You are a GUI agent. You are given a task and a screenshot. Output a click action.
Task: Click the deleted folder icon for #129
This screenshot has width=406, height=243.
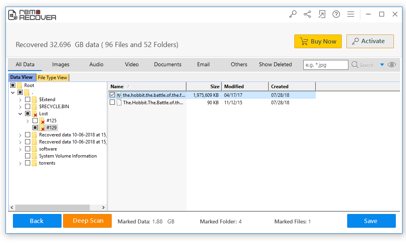(42, 128)
